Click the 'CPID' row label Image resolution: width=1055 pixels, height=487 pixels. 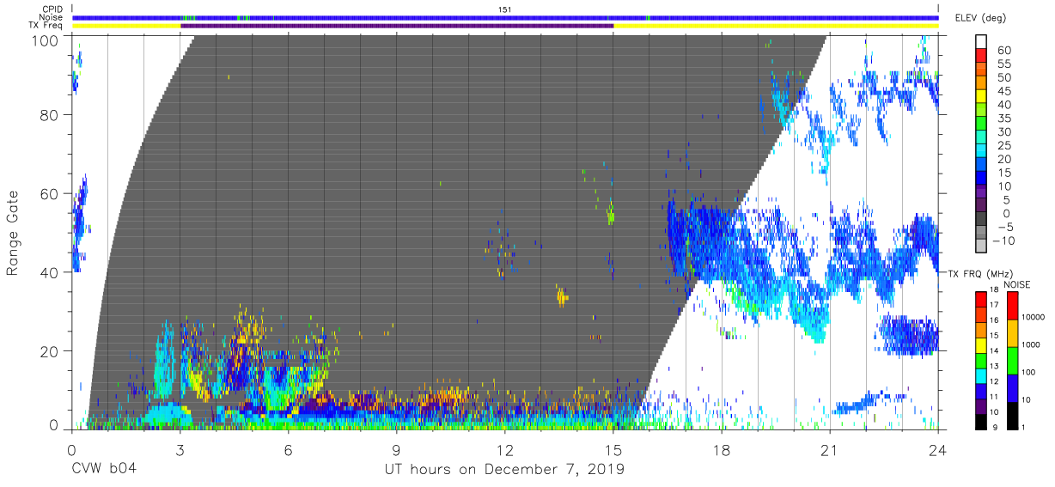click(x=52, y=9)
